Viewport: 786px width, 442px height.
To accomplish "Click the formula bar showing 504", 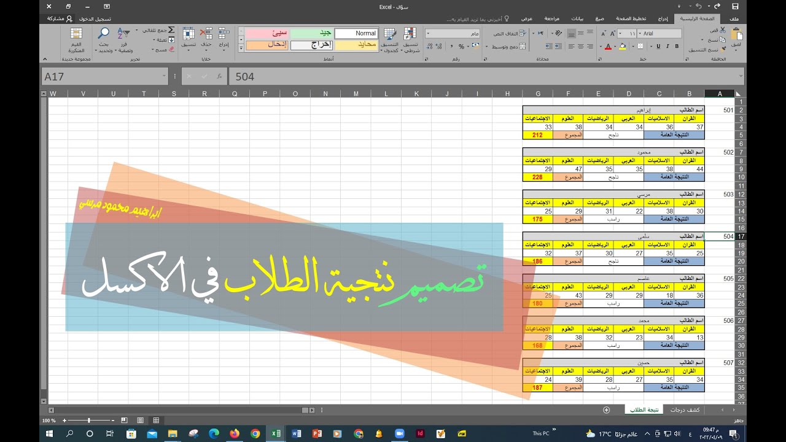I will pos(485,76).
